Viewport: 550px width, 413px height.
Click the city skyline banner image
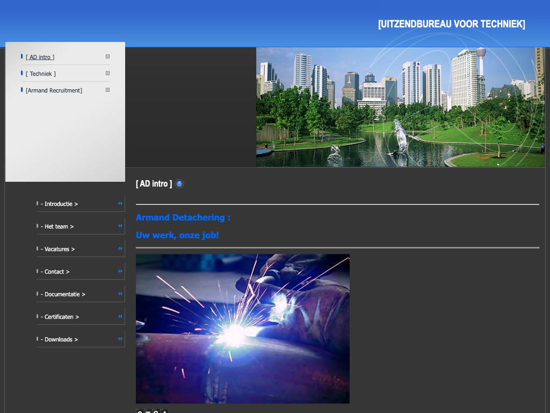click(x=400, y=107)
